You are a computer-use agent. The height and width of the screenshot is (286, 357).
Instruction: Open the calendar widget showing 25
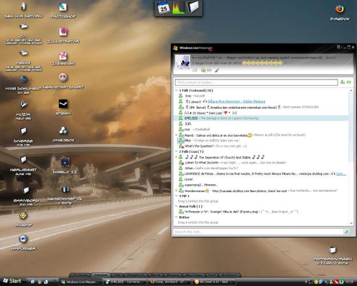(x=163, y=8)
